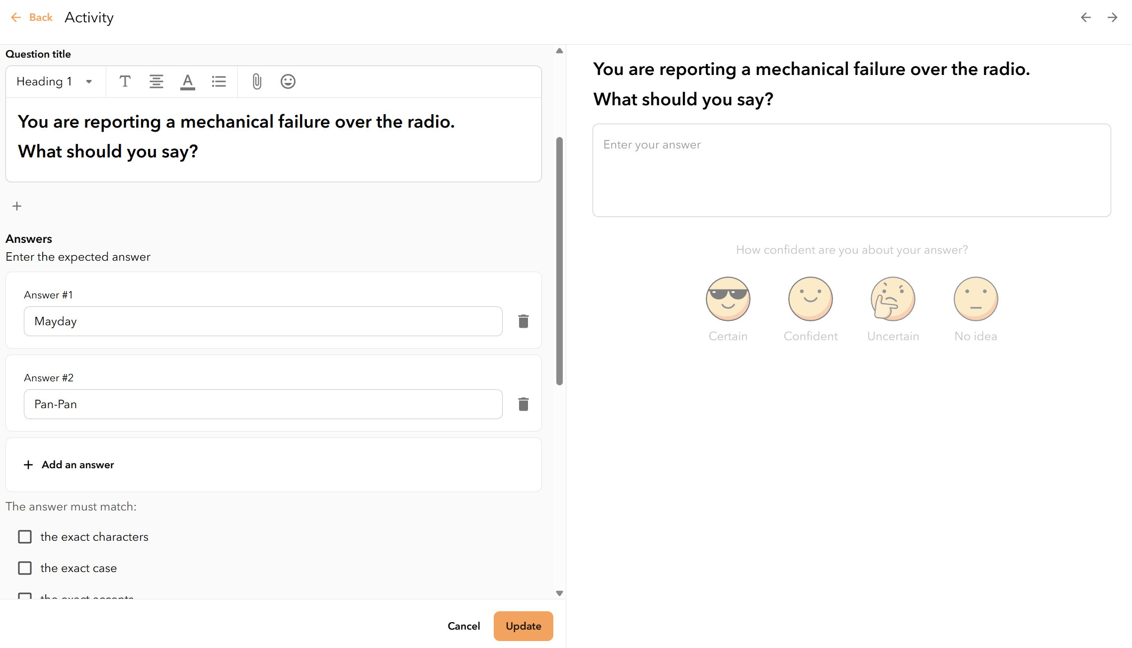The image size is (1132, 648).
Task: Check the exact characters option
Action: click(25, 537)
